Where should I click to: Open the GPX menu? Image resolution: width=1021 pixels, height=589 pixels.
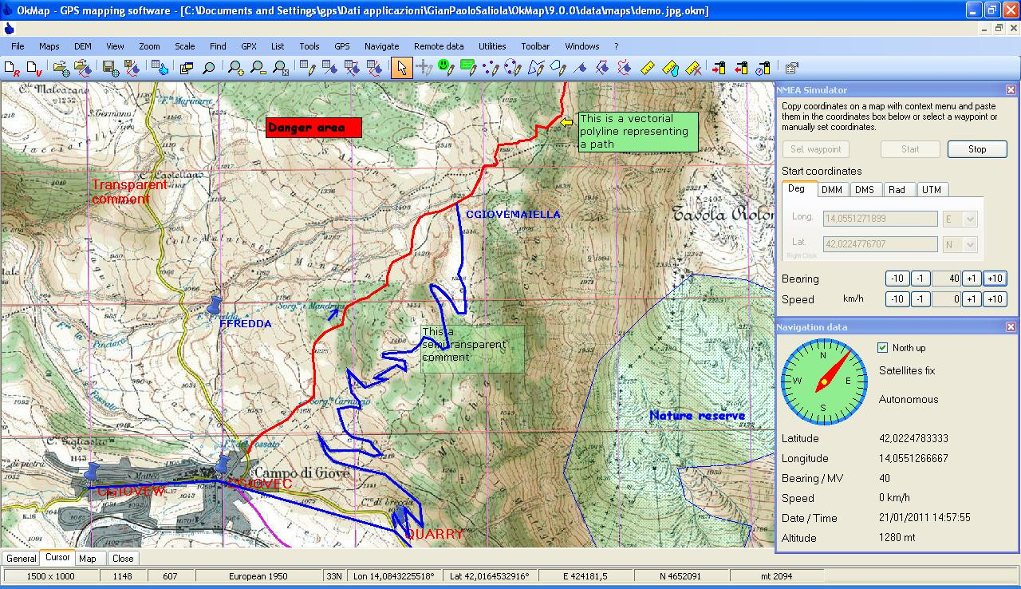tap(249, 46)
